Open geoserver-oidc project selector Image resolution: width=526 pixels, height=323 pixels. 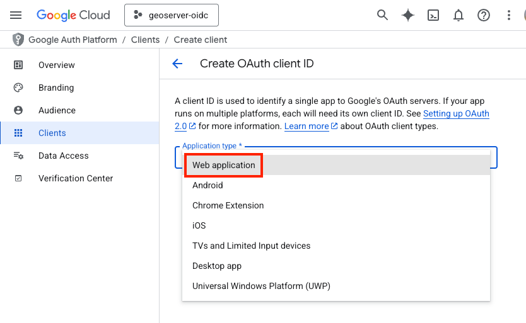click(x=172, y=16)
